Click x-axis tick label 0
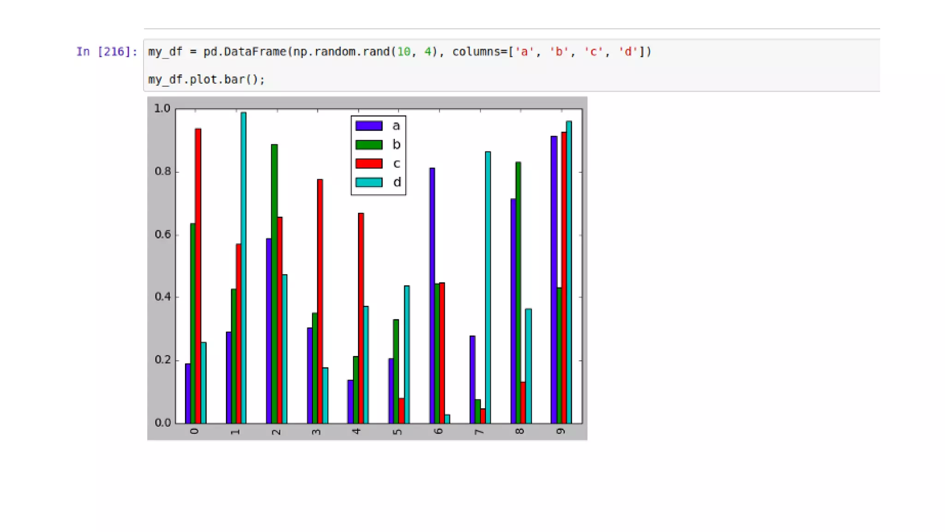 point(195,431)
